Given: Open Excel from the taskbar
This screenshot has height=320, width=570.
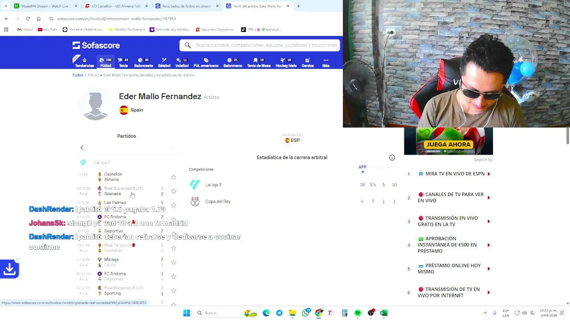Looking at the screenshot, I should click(383, 313).
